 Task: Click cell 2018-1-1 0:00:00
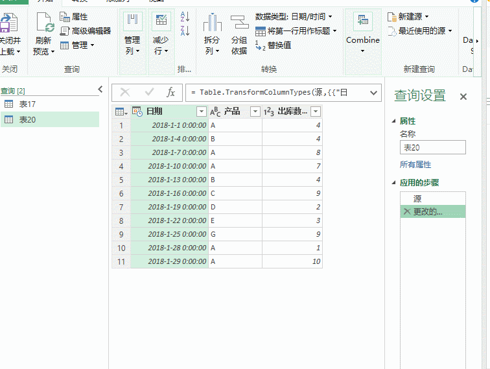pyautogui.click(x=170, y=125)
